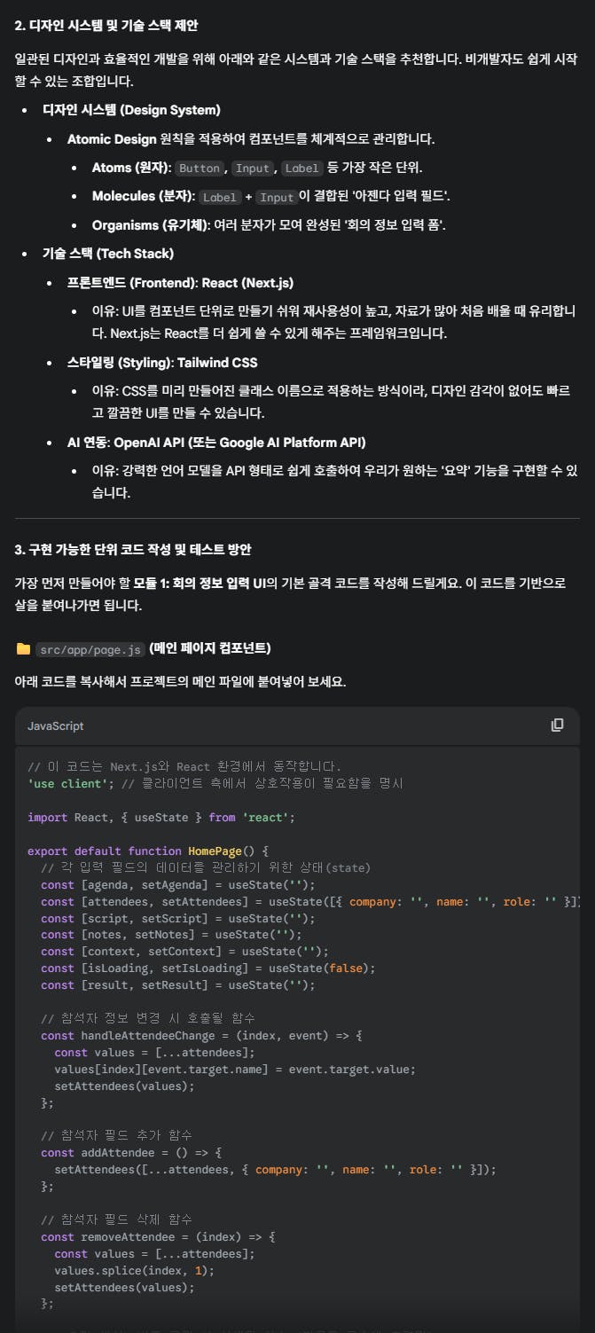Click 'values[index][event.target.name]' code line

(235, 1069)
